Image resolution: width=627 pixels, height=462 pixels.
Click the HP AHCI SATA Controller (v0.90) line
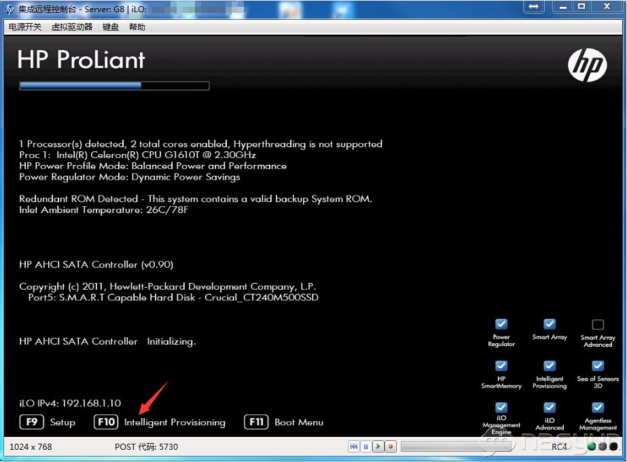pos(96,265)
